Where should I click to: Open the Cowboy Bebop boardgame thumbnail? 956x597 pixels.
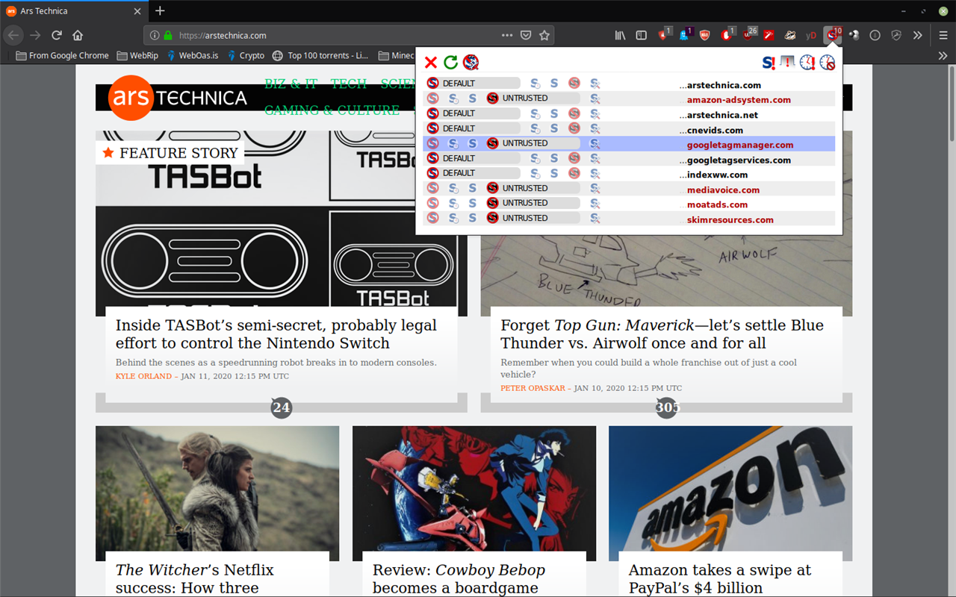pos(474,493)
